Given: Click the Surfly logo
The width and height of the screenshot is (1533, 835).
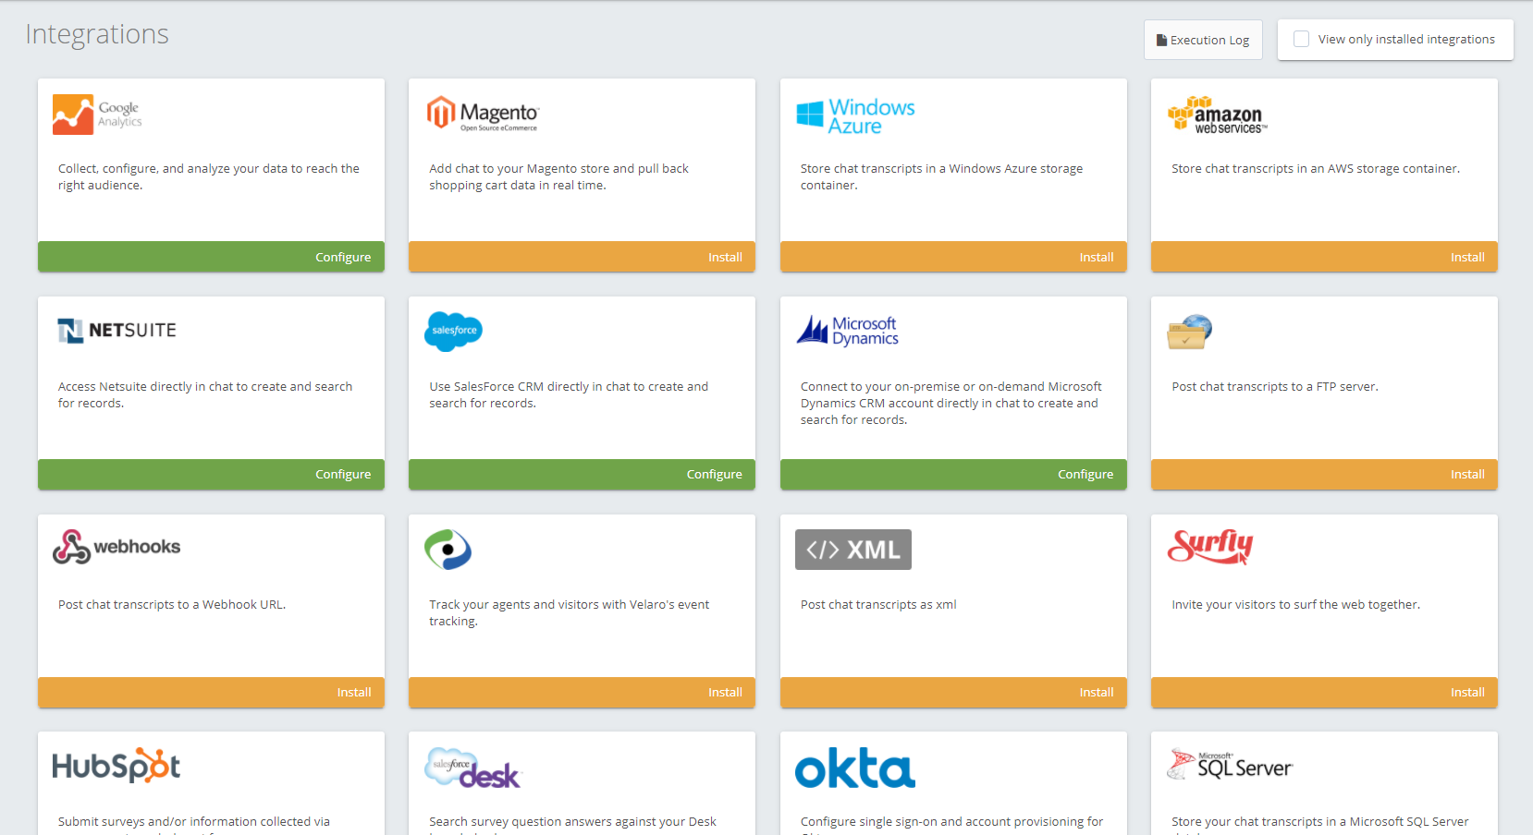Looking at the screenshot, I should pyautogui.click(x=1210, y=547).
